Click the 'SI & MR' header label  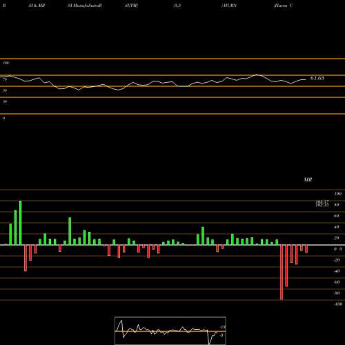[37, 6]
